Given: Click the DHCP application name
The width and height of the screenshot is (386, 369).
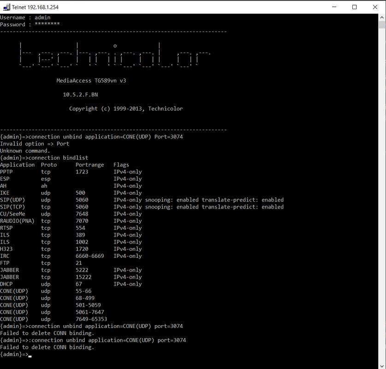Looking at the screenshot, I should pos(6,284).
